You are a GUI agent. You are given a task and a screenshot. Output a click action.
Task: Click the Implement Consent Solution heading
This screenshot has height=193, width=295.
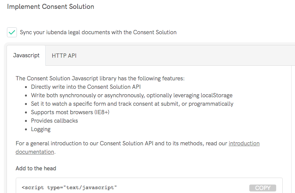coord(50,7)
